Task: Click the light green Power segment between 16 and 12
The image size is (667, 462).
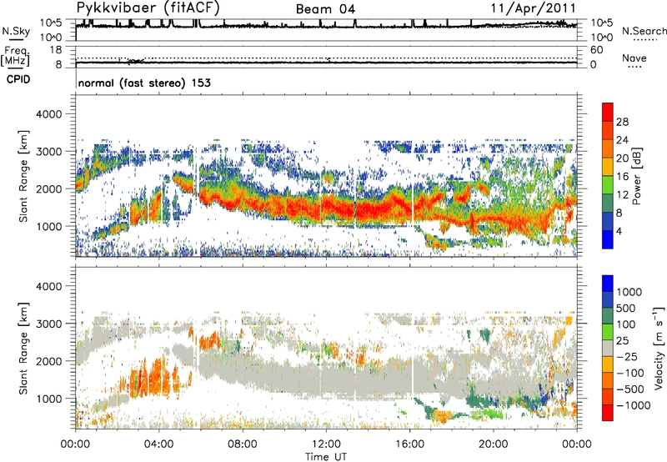Action: (x=608, y=185)
